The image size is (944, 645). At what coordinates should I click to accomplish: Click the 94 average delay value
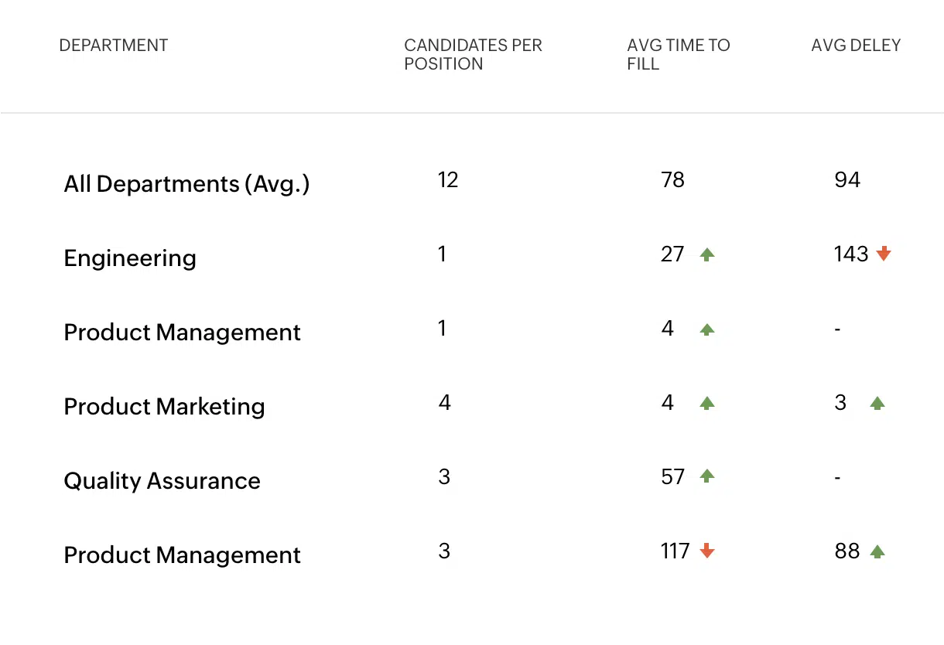tap(847, 180)
